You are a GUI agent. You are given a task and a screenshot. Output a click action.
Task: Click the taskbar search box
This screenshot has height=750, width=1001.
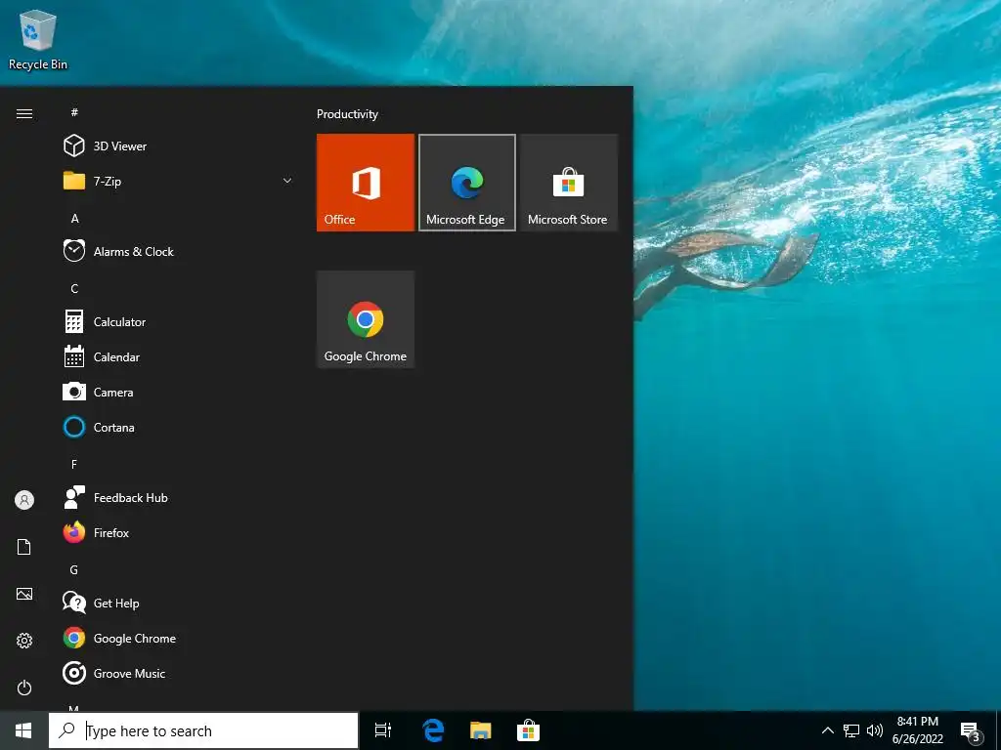(203, 730)
